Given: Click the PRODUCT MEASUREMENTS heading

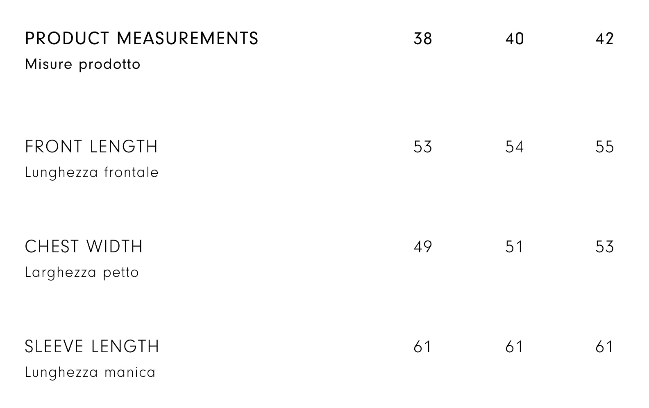Looking at the screenshot, I should pos(141,39).
